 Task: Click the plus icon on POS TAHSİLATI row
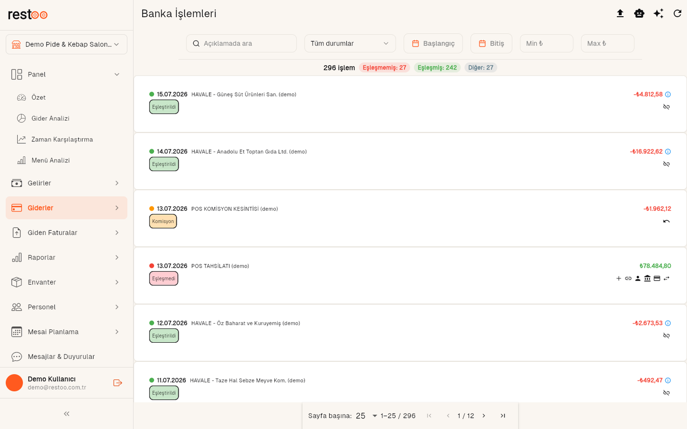pos(619,278)
